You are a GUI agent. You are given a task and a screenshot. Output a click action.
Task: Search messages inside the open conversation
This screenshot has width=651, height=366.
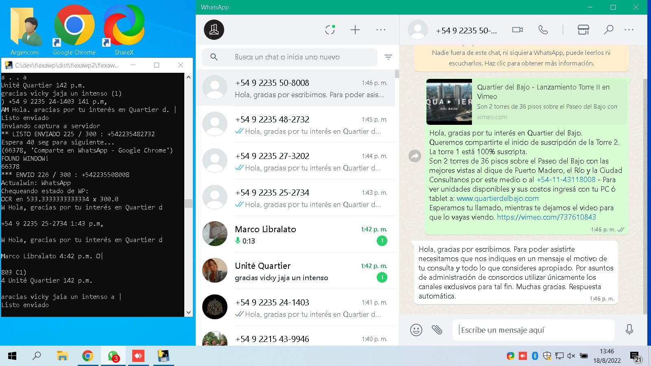(609, 30)
